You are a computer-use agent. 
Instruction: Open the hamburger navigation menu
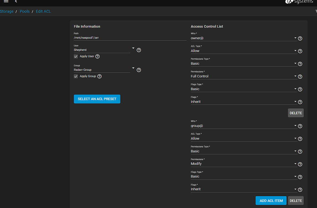(6, 1)
